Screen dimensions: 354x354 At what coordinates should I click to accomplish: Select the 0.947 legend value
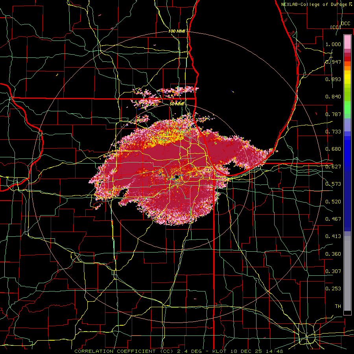[333, 62]
